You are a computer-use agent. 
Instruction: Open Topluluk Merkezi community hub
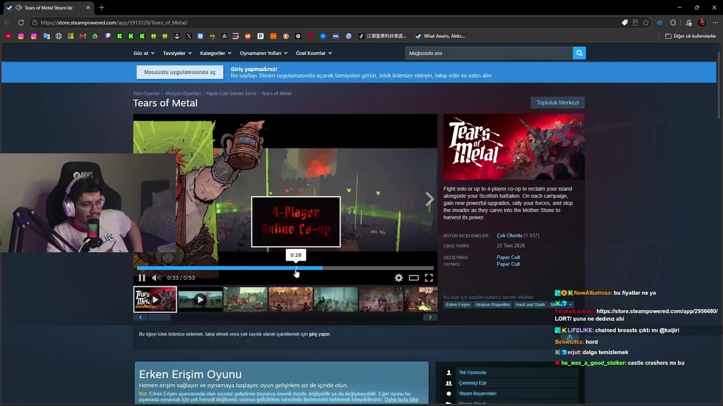(x=558, y=103)
